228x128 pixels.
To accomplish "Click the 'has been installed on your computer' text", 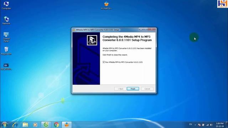I will [x=127, y=49].
